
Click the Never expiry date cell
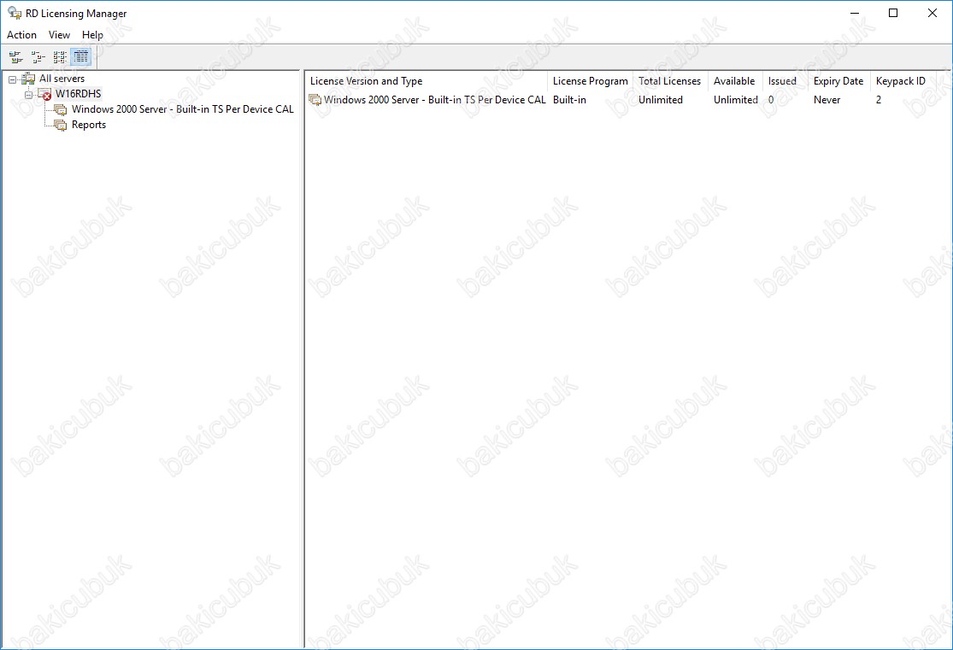[x=827, y=100]
